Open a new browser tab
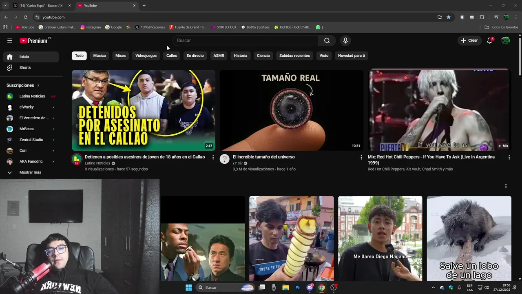Screen dimensions: 522x294 pyautogui.click(x=144, y=5)
